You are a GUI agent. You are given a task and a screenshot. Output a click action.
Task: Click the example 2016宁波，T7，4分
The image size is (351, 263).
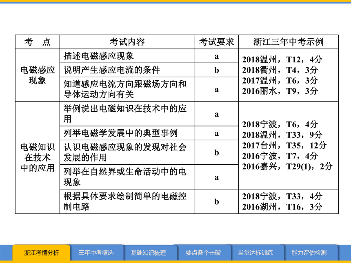280,156
